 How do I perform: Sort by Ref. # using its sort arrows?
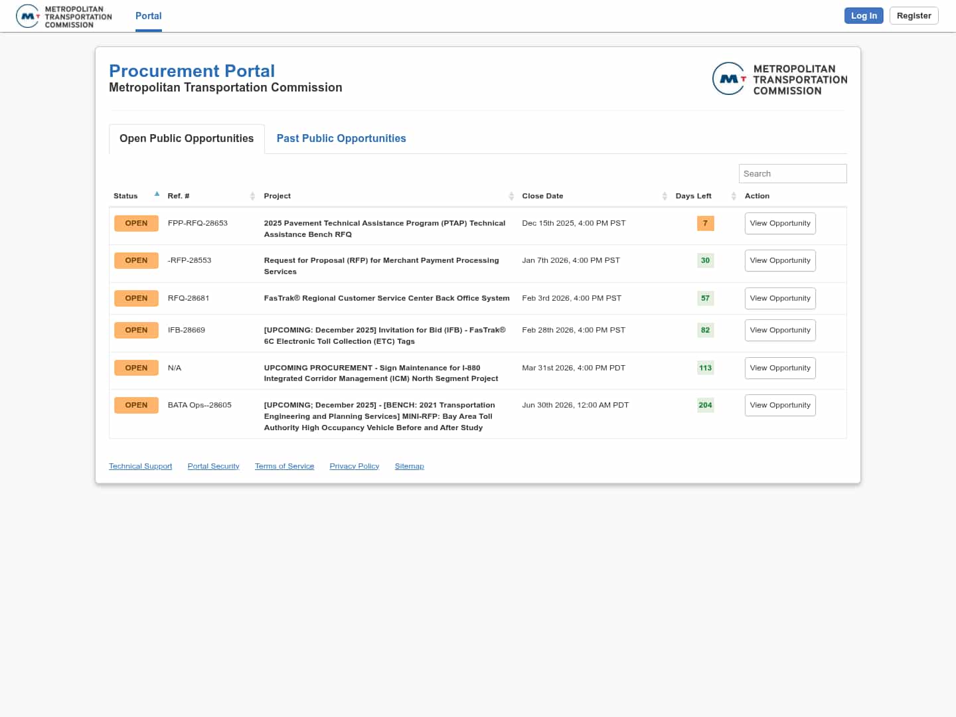[x=252, y=196]
